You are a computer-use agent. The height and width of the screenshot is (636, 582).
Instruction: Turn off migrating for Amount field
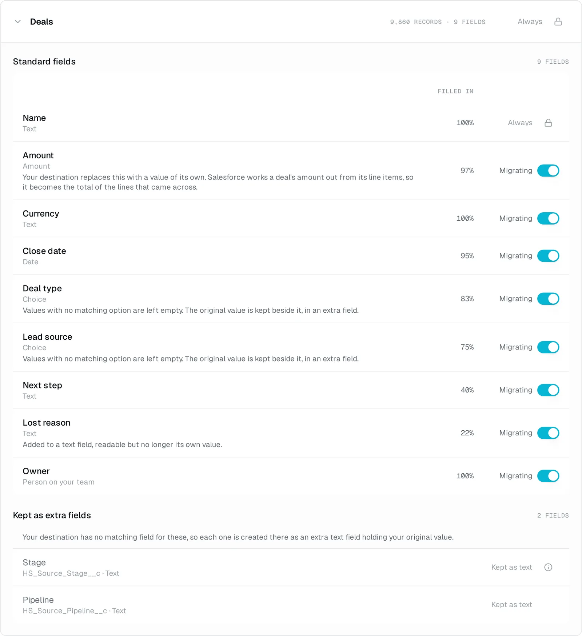548,170
